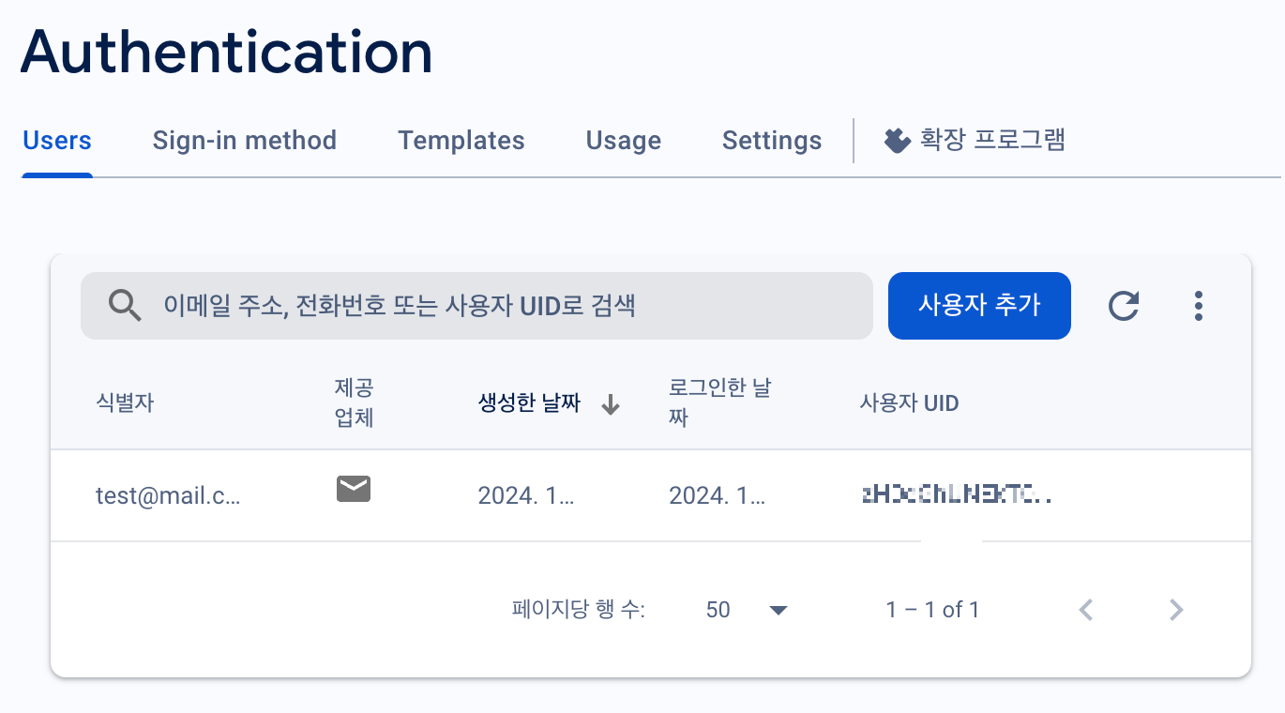Switch to the Users tab
The image size is (1285, 713).
click(x=57, y=141)
